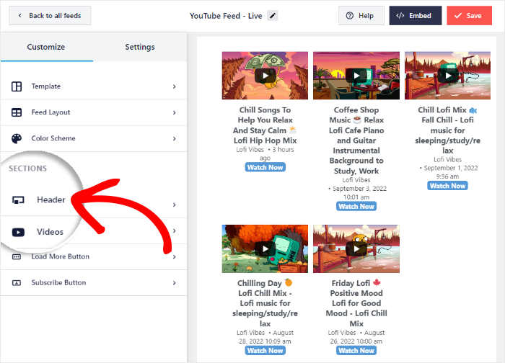This screenshot has width=505, height=363.
Task: Click the Header section icon
Action: 18,200
